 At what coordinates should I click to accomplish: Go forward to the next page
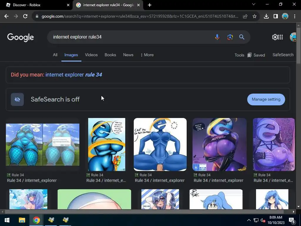16,16
